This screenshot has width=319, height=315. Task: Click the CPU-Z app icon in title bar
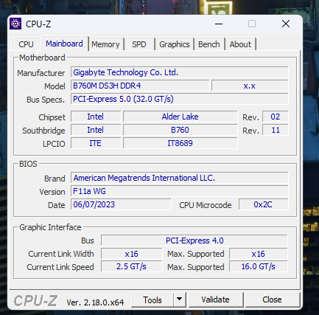pos(15,24)
